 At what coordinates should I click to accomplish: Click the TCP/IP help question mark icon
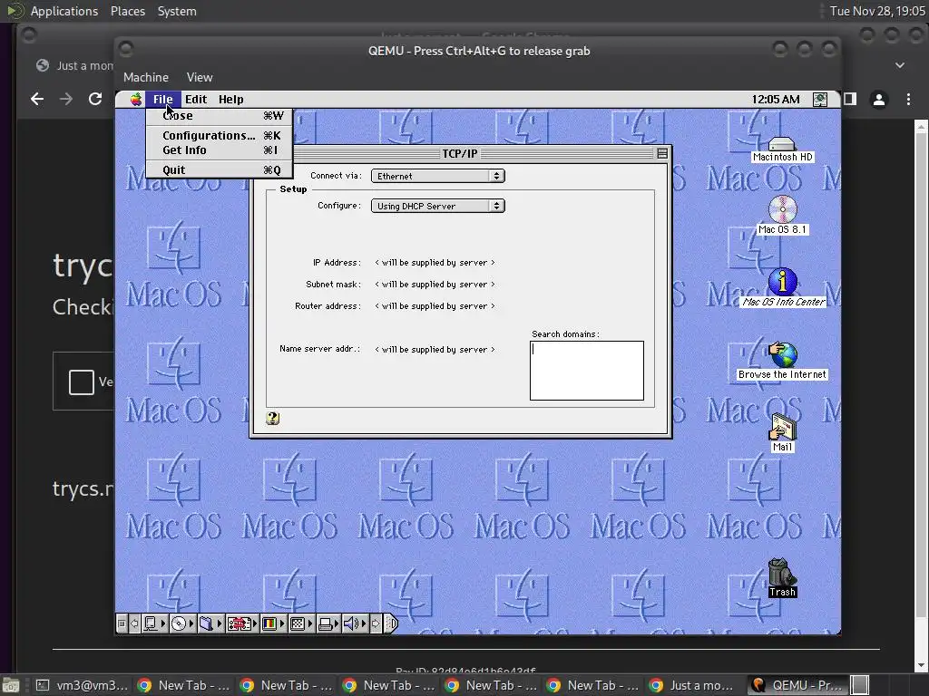[x=272, y=419]
